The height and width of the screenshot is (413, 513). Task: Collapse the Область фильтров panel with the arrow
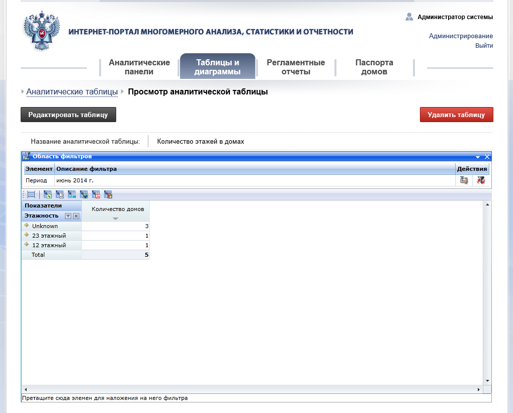coord(477,157)
